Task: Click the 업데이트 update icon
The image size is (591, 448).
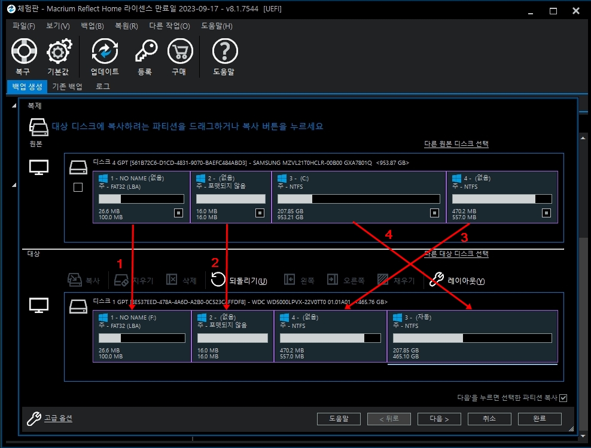Action: coord(105,51)
